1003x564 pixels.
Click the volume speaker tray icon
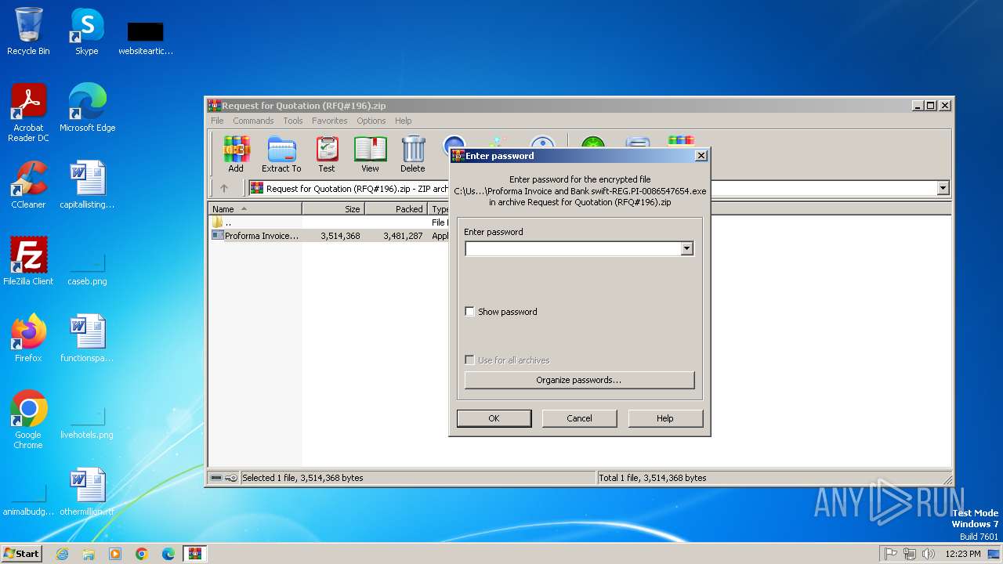pos(929,554)
